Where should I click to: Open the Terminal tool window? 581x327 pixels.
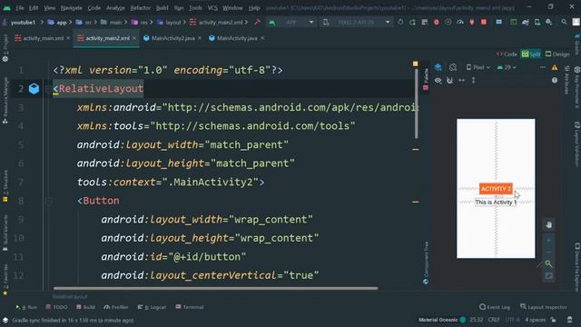(190, 307)
